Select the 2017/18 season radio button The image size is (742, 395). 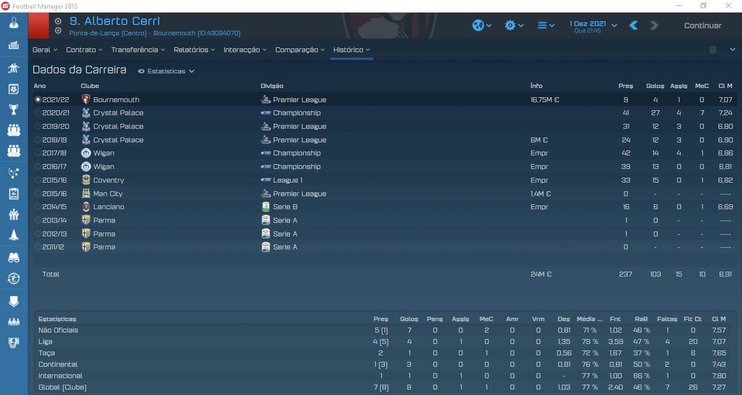click(37, 153)
